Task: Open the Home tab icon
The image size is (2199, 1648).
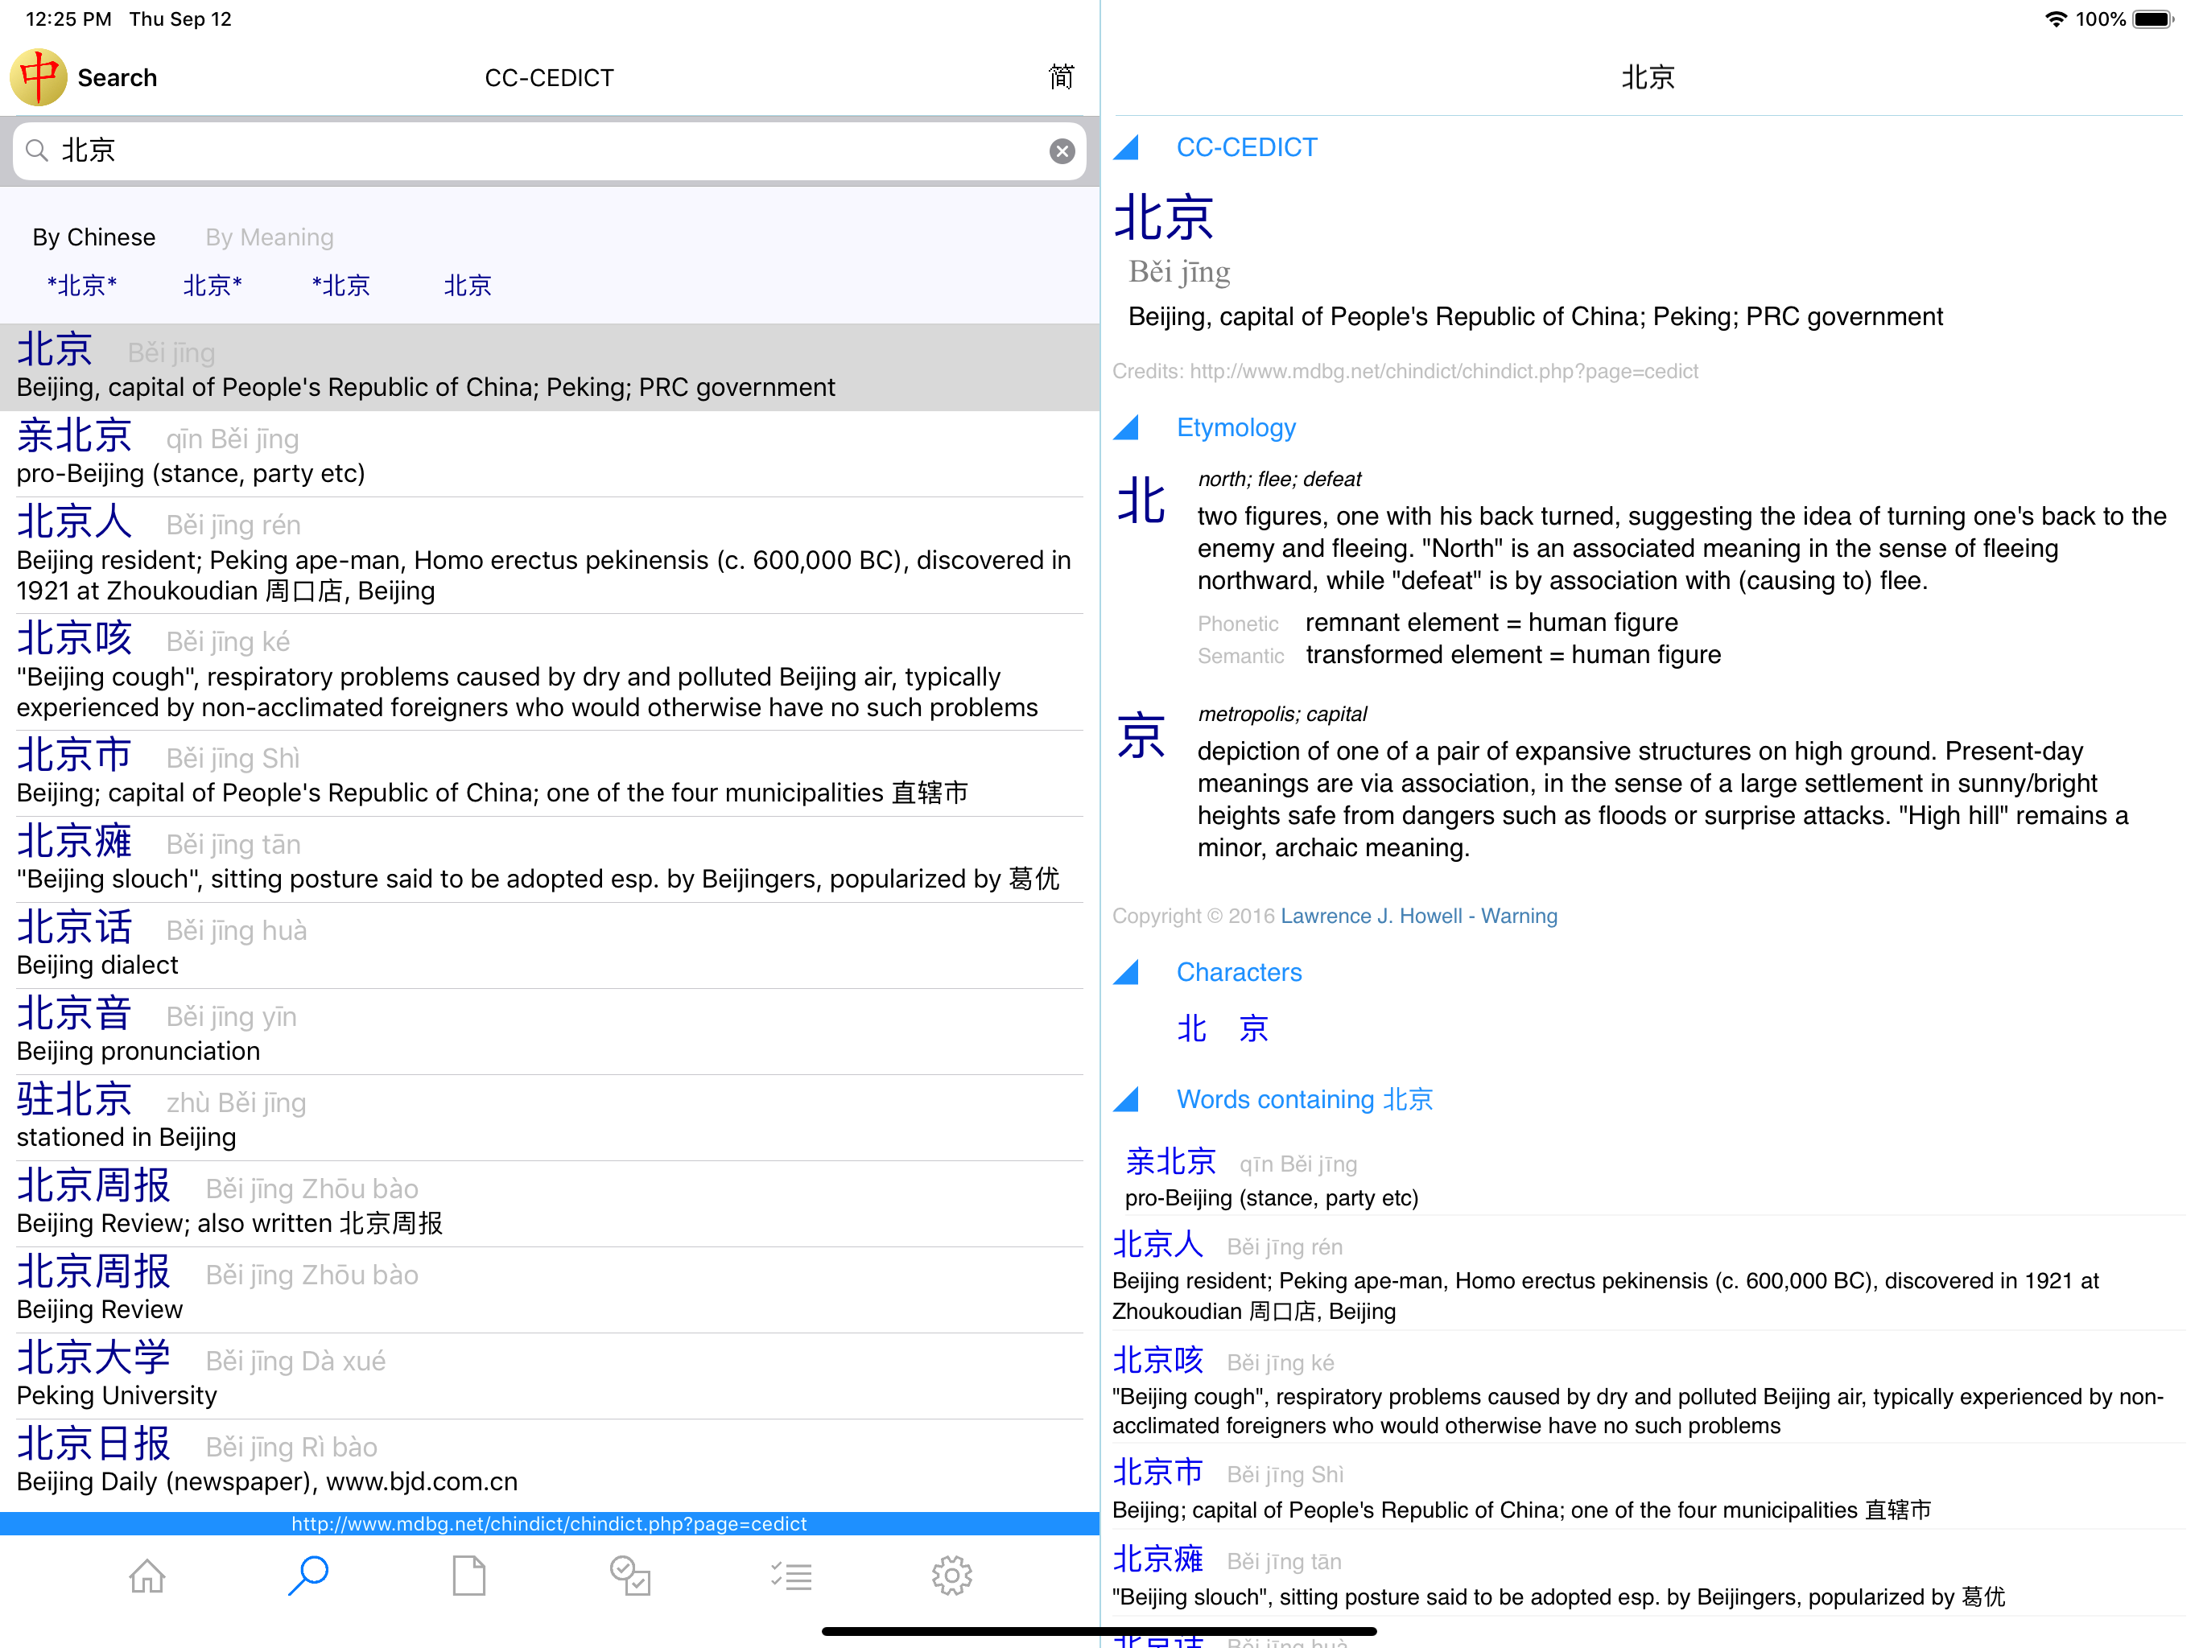Action: point(147,1576)
